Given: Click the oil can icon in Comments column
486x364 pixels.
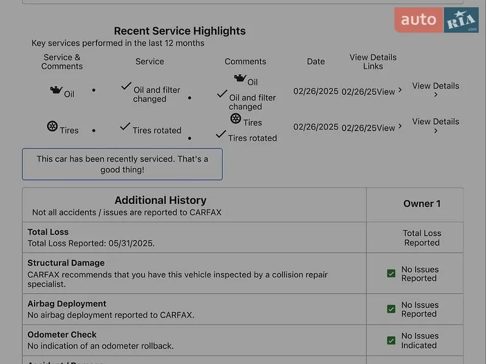Looking at the screenshot, I should click(x=240, y=78).
